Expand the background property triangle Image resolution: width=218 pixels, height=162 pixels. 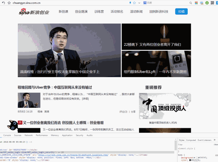[x=194, y=158]
